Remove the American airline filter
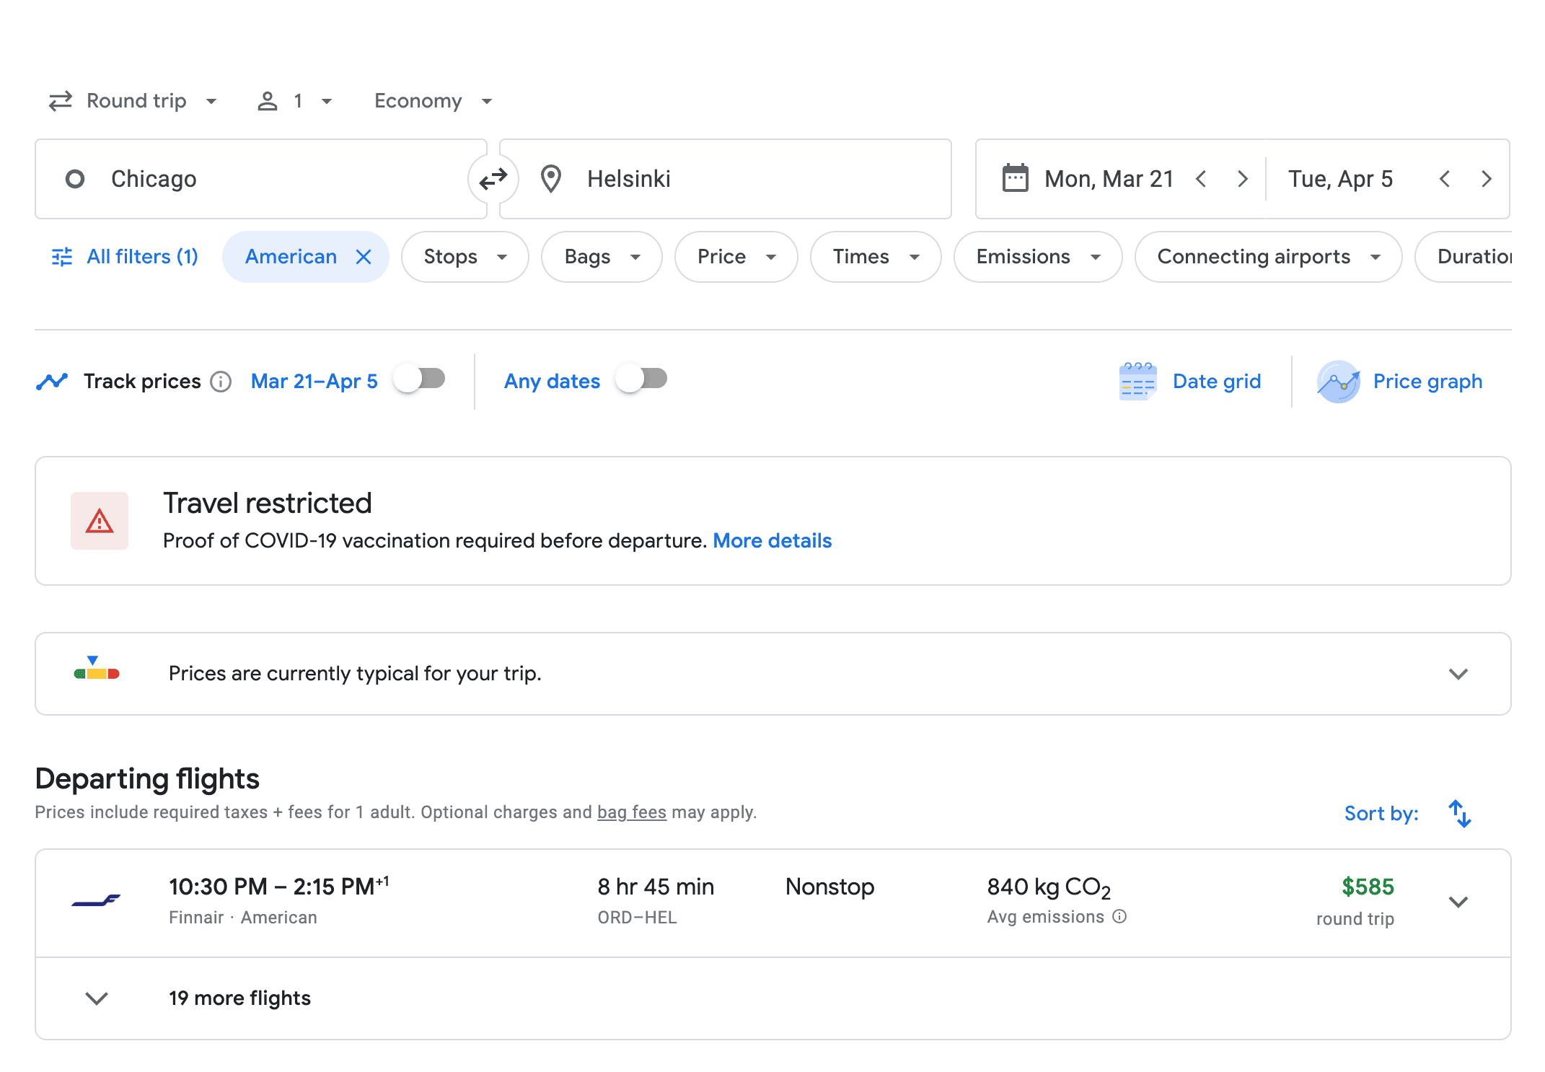The width and height of the screenshot is (1545, 1072). pyautogui.click(x=364, y=257)
